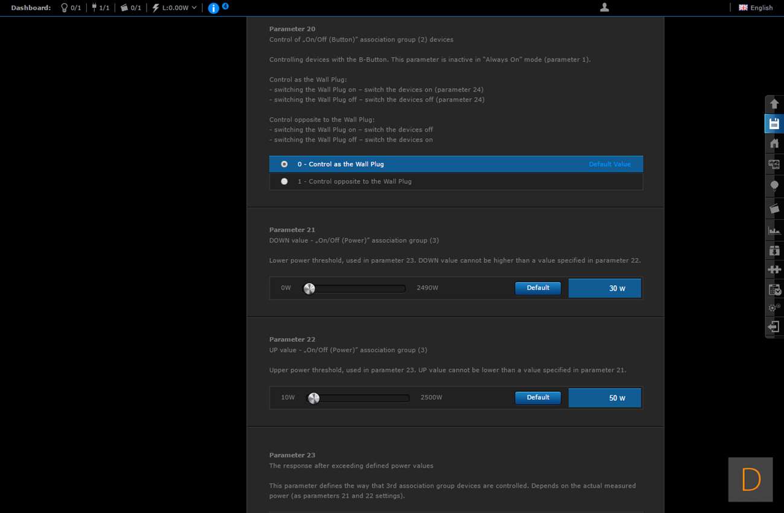The height and width of the screenshot is (513, 784).
Task: Click the scroll-to-top arrow icon
Action: (774, 104)
